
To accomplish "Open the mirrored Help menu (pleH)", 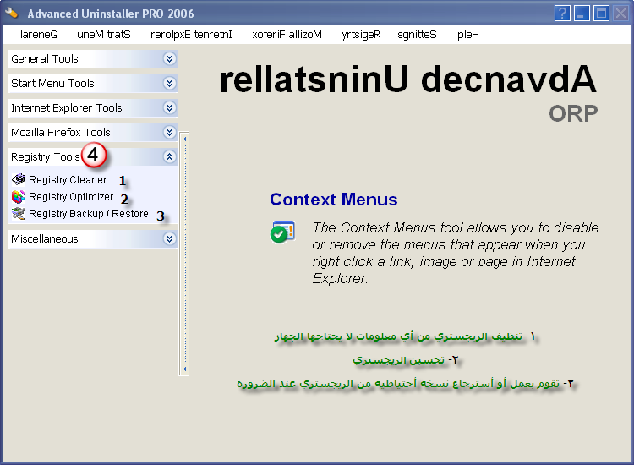I will tap(468, 35).
